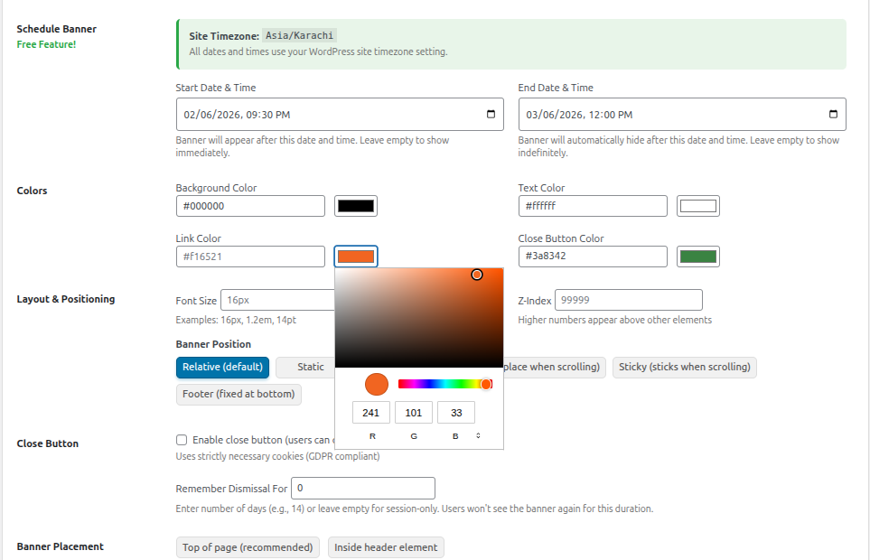The width and height of the screenshot is (870, 560).
Task: Click the Free Feature! label
Action: click(x=46, y=44)
